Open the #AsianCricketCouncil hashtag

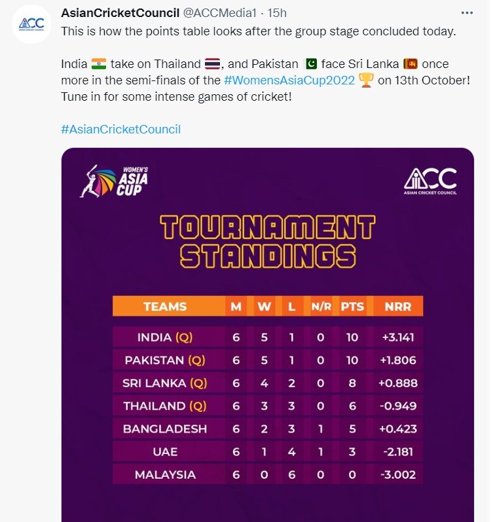coord(120,129)
